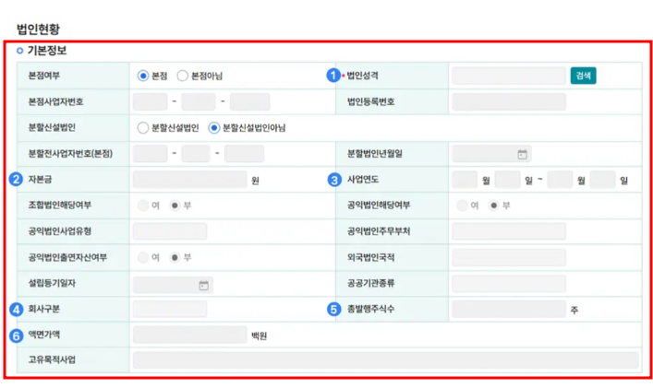Click last box of 본점사업자번호
The width and height of the screenshot is (653, 388).
pyautogui.click(x=250, y=101)
